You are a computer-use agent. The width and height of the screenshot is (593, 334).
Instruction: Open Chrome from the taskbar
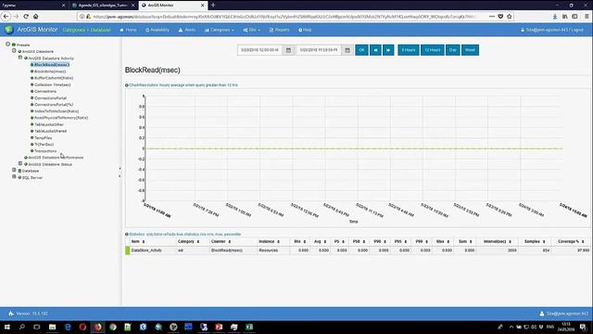[x=113, y=327]
